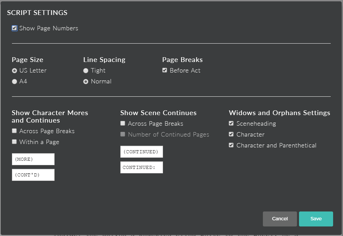This screenshot has width=343, height=236.
Task: Uncheck the Character orphan setting
Action: (x=231, y=134)
